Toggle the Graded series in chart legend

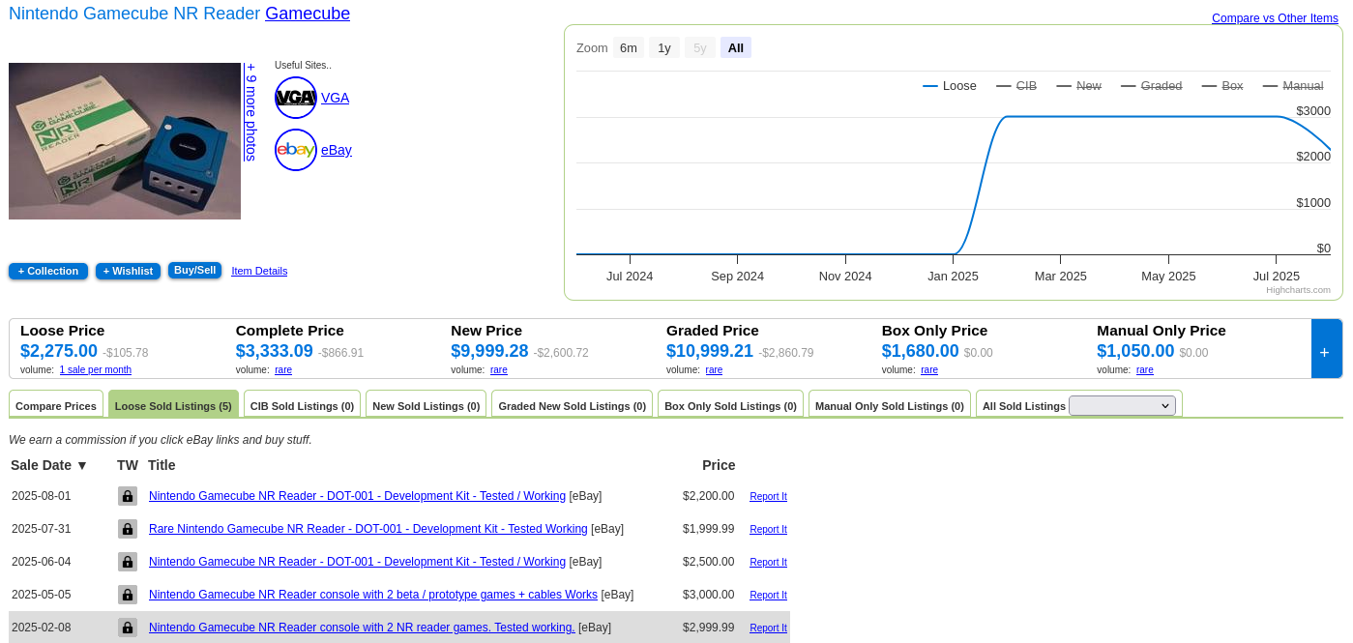tap(1152, 86)
